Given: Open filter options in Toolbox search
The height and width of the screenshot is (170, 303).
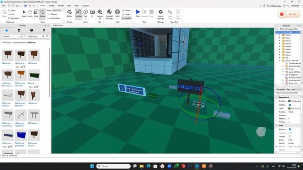Looking at the screenshot, I should (47, 36).
